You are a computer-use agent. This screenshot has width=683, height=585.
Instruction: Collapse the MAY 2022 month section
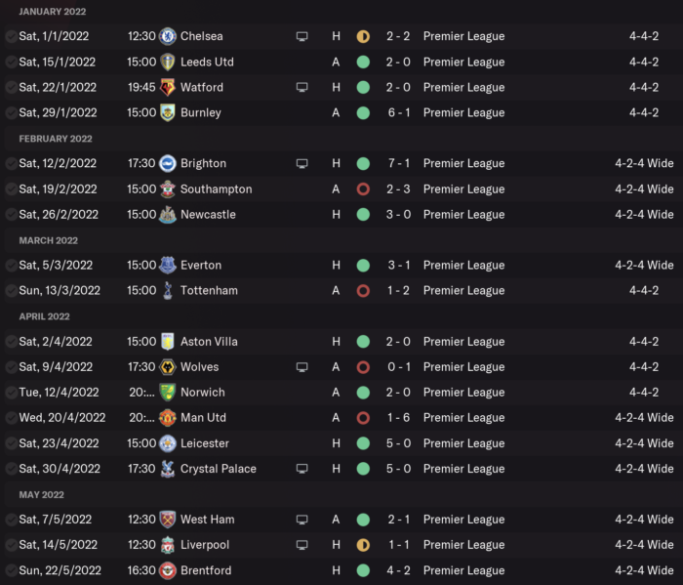coord(41,494)
